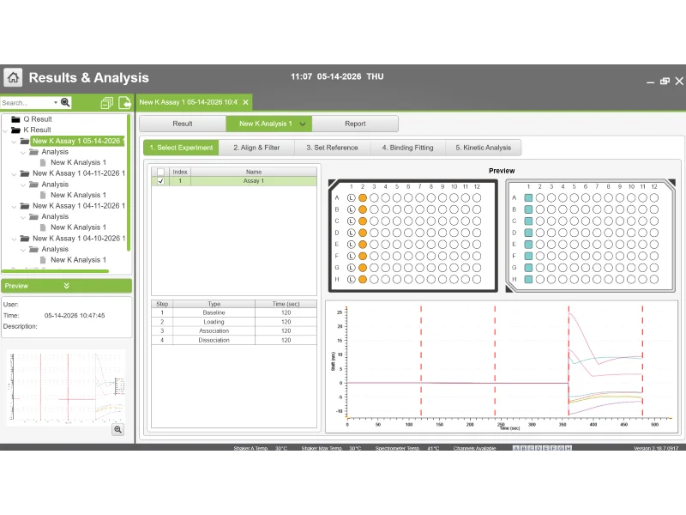Viewport: 686px width, 515px height.
Task: Select well A2 on sample plate
Action: point(363,198)
